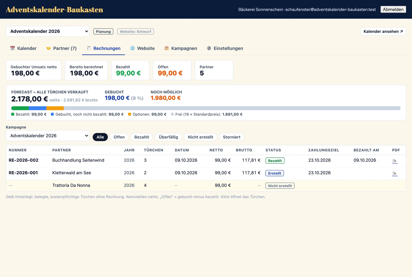This screenshot has width=412, height=277.
Task: Click the invoice icon beside Rechnungen
Action: [x=89, y=48]
